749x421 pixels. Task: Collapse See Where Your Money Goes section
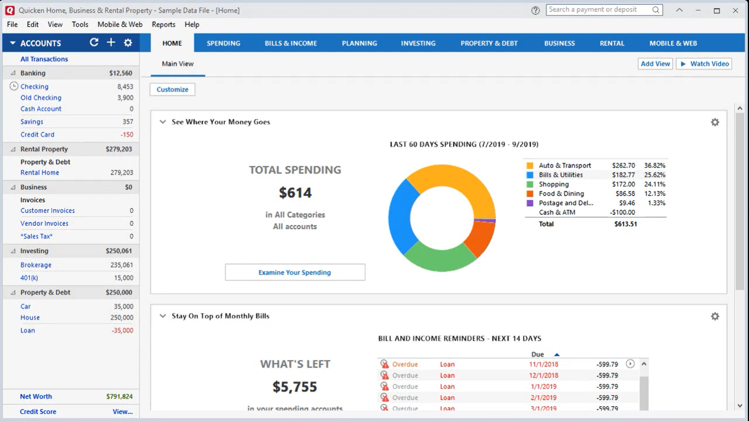(163, 122)
